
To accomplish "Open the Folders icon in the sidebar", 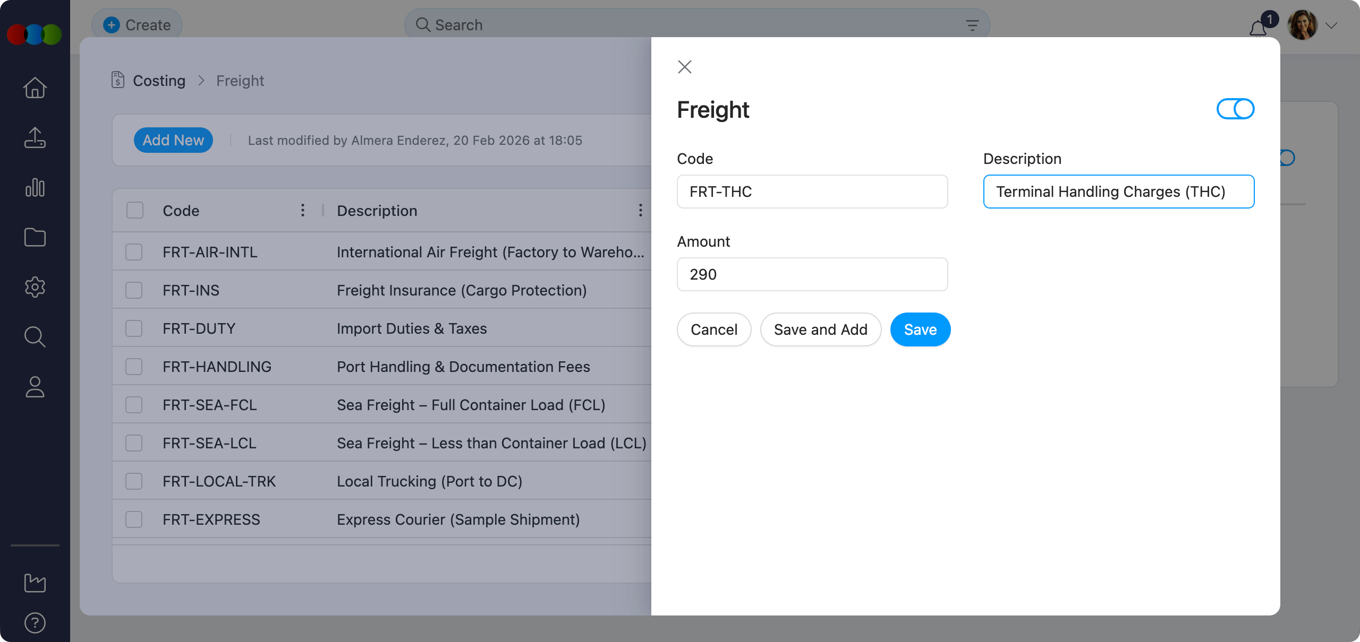I will [35, 237].
